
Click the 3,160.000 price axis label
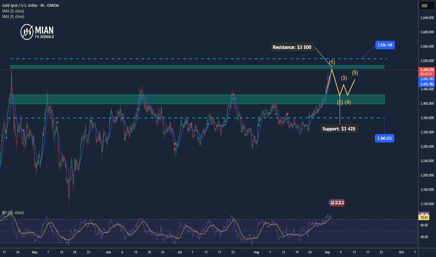pos(427,190)
